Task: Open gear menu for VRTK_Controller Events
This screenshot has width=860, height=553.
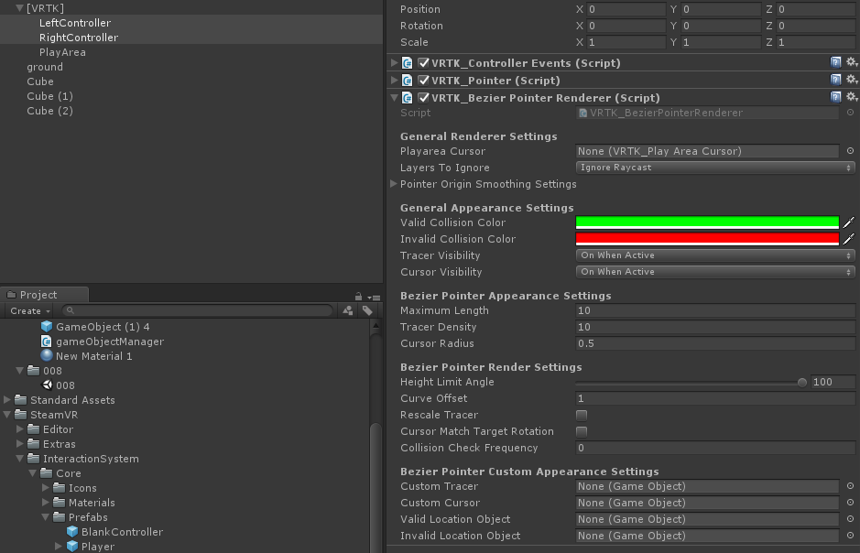Action: (x=851, y=62)
